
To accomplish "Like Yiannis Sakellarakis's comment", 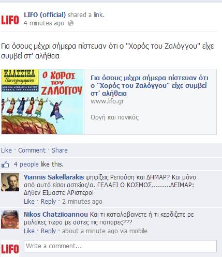I will click(x=29, y=202).
